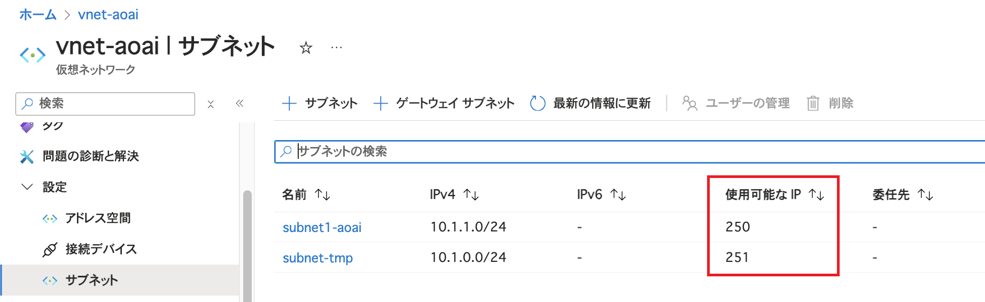Click the refresh icon for 最新の情報に更新
The width and height of the screenshot is (985, 302).
point(537,103)
